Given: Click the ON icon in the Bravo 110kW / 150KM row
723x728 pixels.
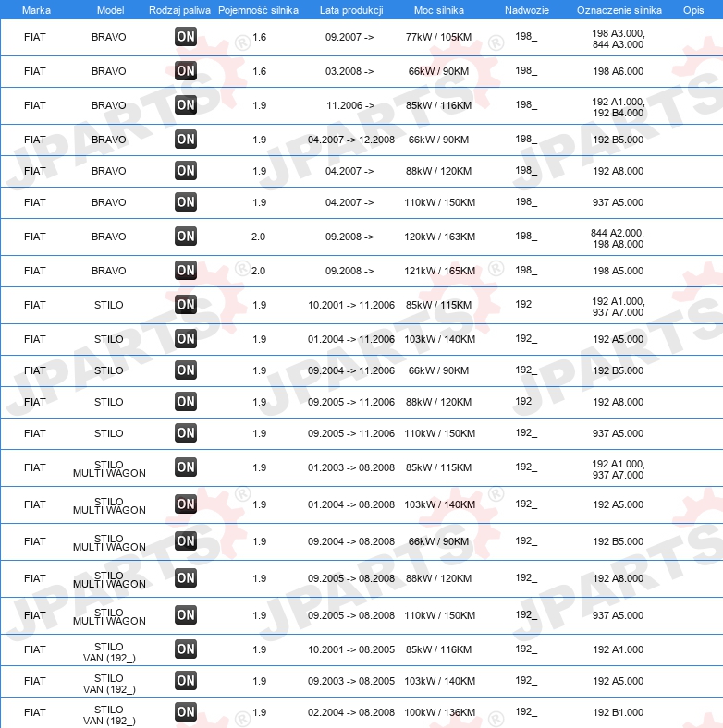Looking at the screenshot, I should coord(186,202).
